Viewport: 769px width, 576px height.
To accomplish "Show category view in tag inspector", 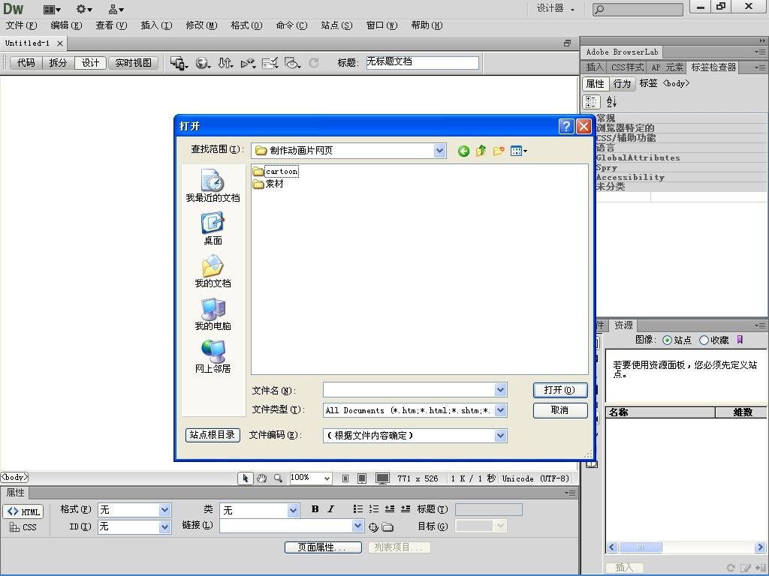I will pyautogui.click(x=592, y=102).
